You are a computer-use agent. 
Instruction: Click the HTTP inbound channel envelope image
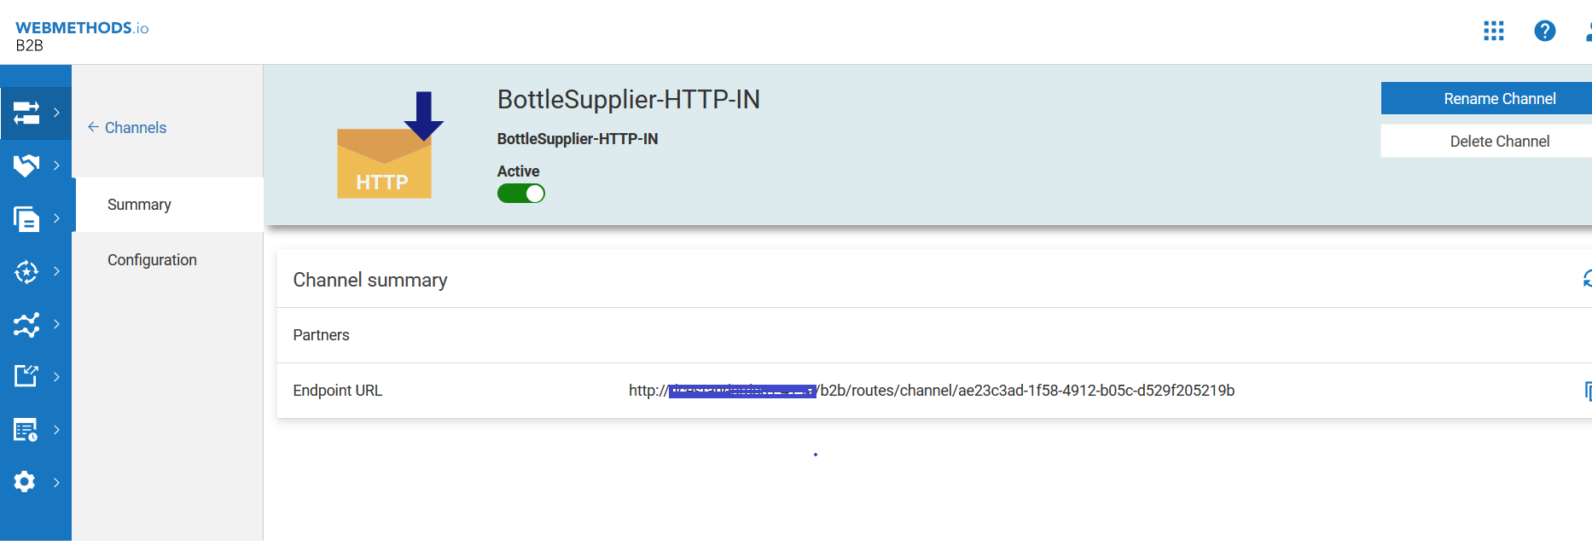pos(390,145)
